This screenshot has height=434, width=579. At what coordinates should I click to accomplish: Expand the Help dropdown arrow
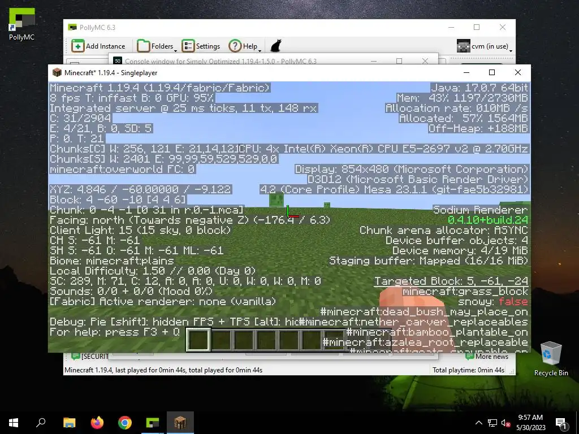[260, 50]
